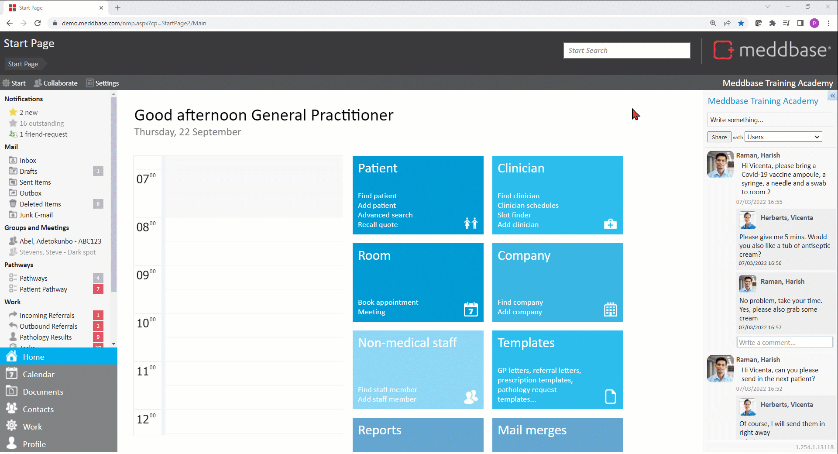Click the Patient tile people icon
Image resolution: width=838 pixels, height=454 pixels.
click(x=471, y=223)
